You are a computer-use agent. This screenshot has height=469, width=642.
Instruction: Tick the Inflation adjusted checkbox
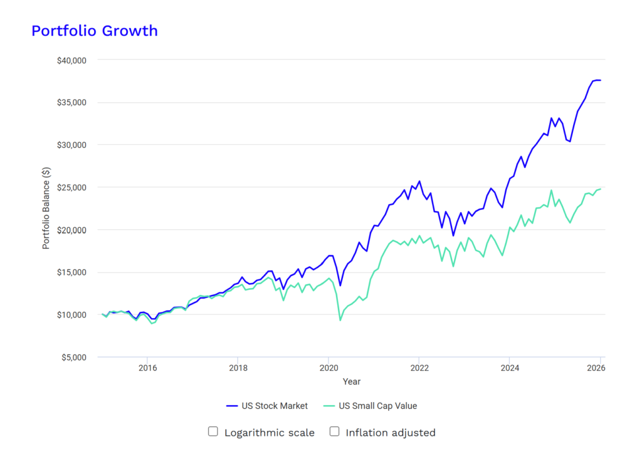click(335, 431)
